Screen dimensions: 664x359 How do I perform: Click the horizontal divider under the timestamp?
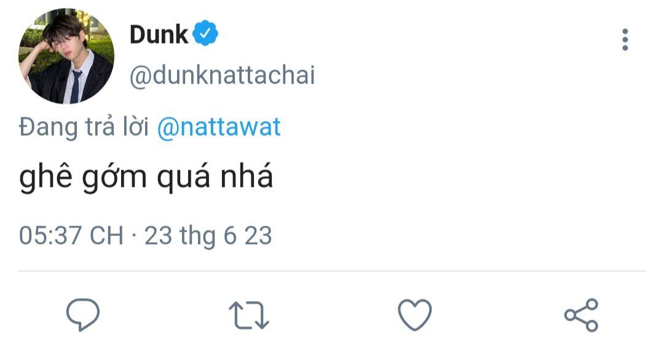(x=332, y=270)
